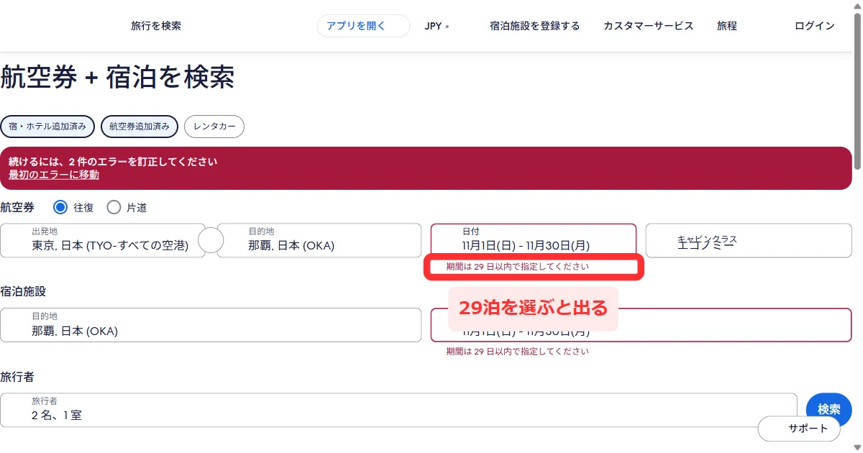Swap origin and destination with the round button
Viewport: 863px width, 453px height.
(211, 240)
